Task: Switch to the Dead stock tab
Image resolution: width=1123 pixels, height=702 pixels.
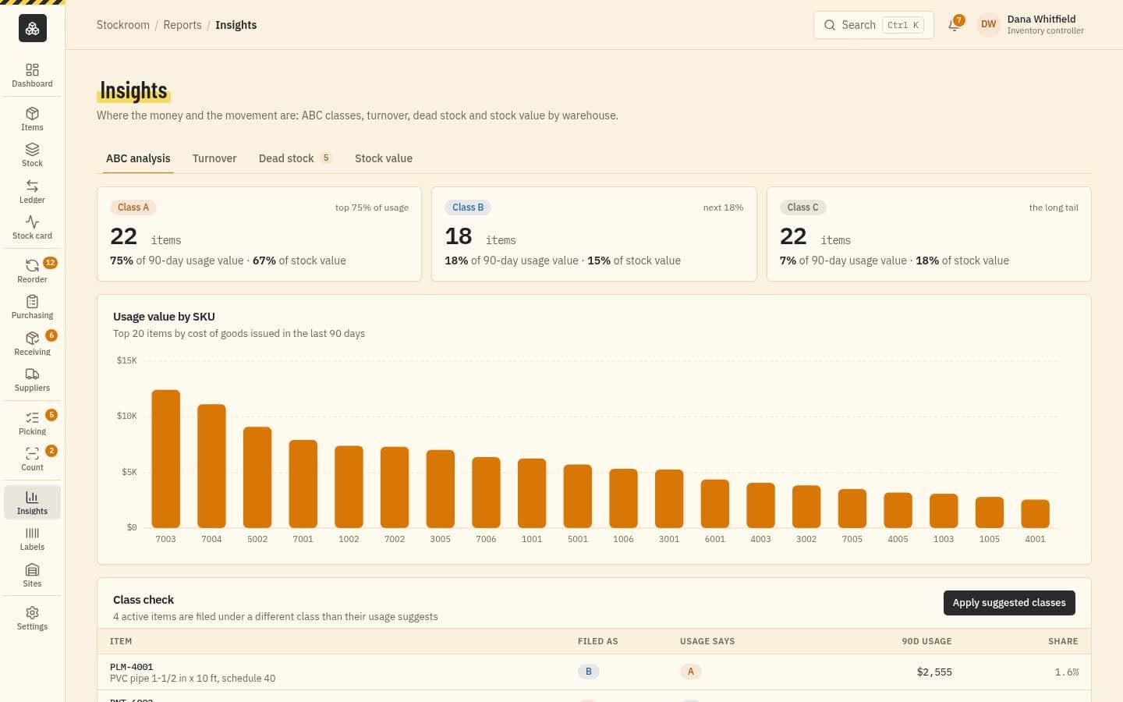Action: (296, 158)
